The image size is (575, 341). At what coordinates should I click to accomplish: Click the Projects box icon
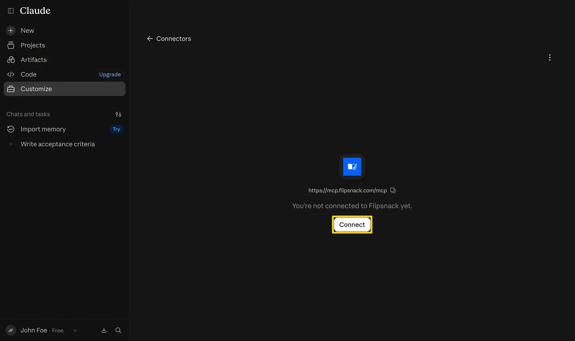click(11, 45)
